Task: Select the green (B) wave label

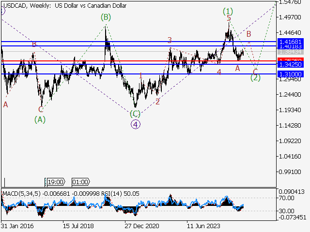Action: [106, 17]
